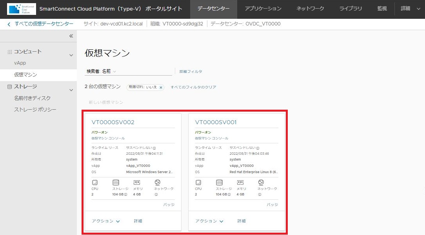Click the SmartConnect Cloud Platform logo
The width and height of the screenshot is (425, 235).
click(x=22, y=9)
